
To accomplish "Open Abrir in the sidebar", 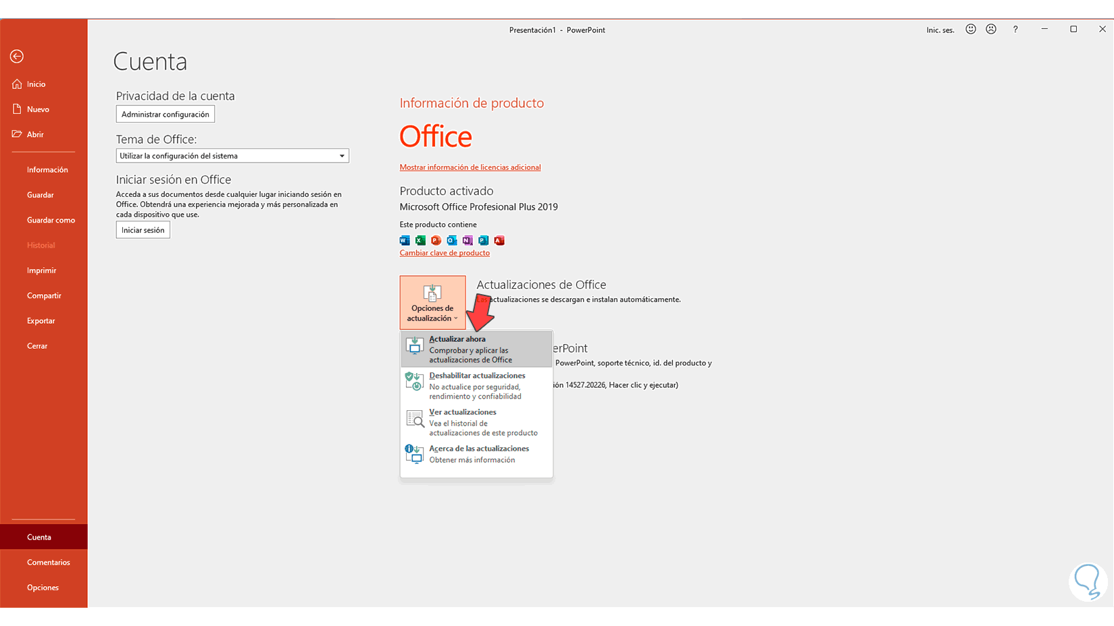I will click(44, 134).
